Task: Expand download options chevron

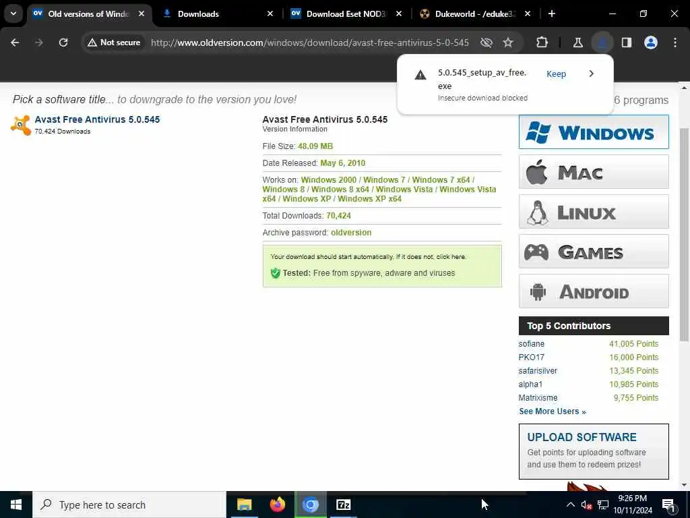Action: [x=592, y=74]
